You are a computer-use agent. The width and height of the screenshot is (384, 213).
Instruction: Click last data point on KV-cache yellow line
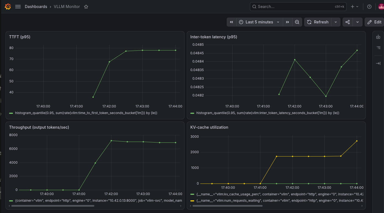click(357, 141)
